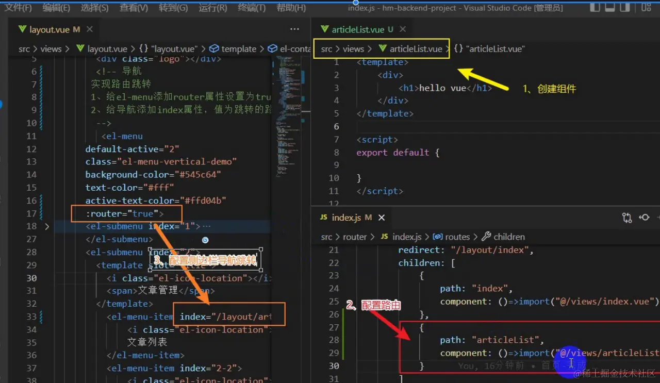660x383 pixels.
Task: Click the '文章列表' text in layout.vue
Action: pyautogui.click(x=147, y=342)
